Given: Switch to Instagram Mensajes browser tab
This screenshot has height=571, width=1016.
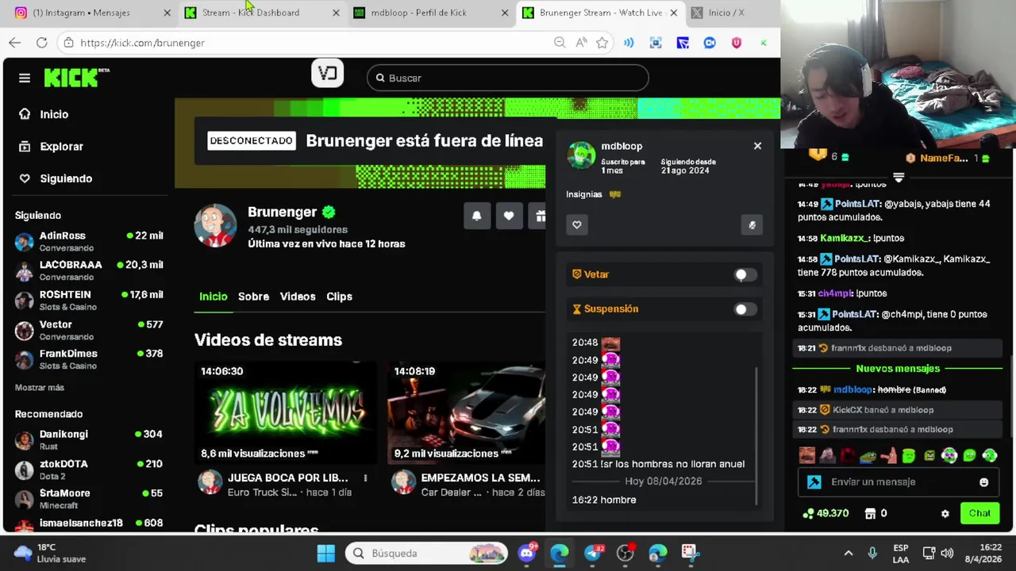Looking at the screenshot, I should (91, 13).
